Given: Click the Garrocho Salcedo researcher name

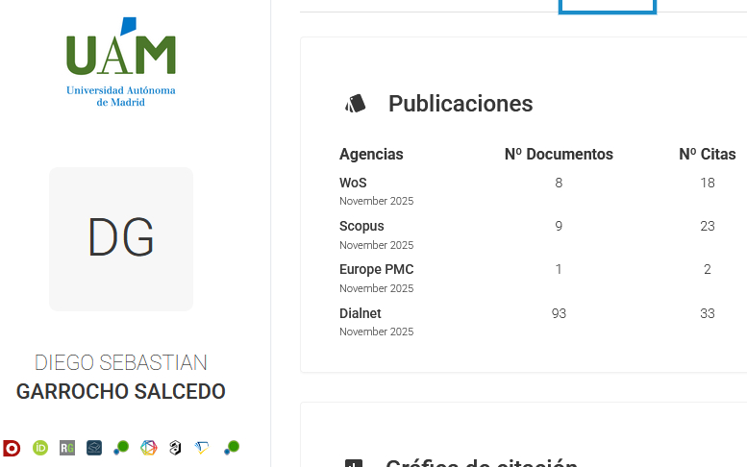Looking at the screenshot, I should 121,391.
